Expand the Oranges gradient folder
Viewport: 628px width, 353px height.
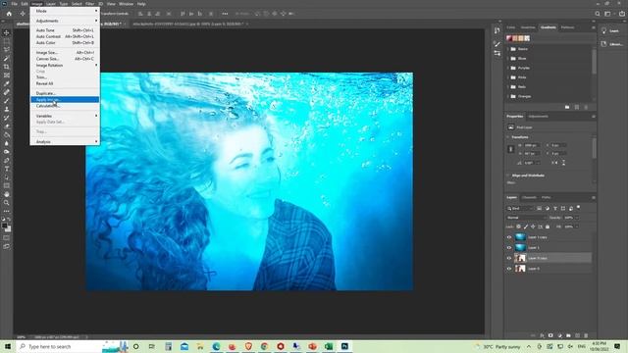click(x=508, y=96)
